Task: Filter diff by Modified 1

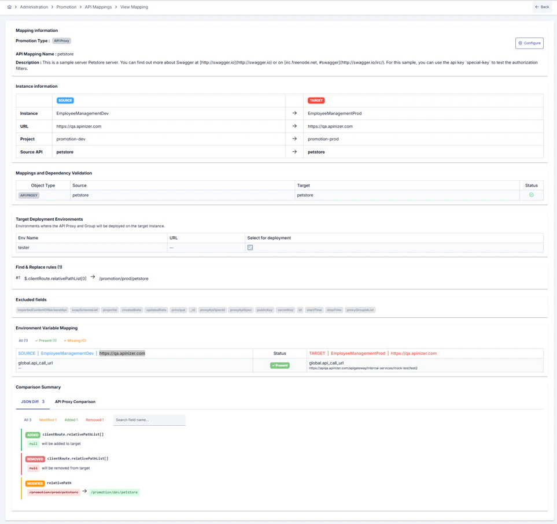Action: coord(47,420)
